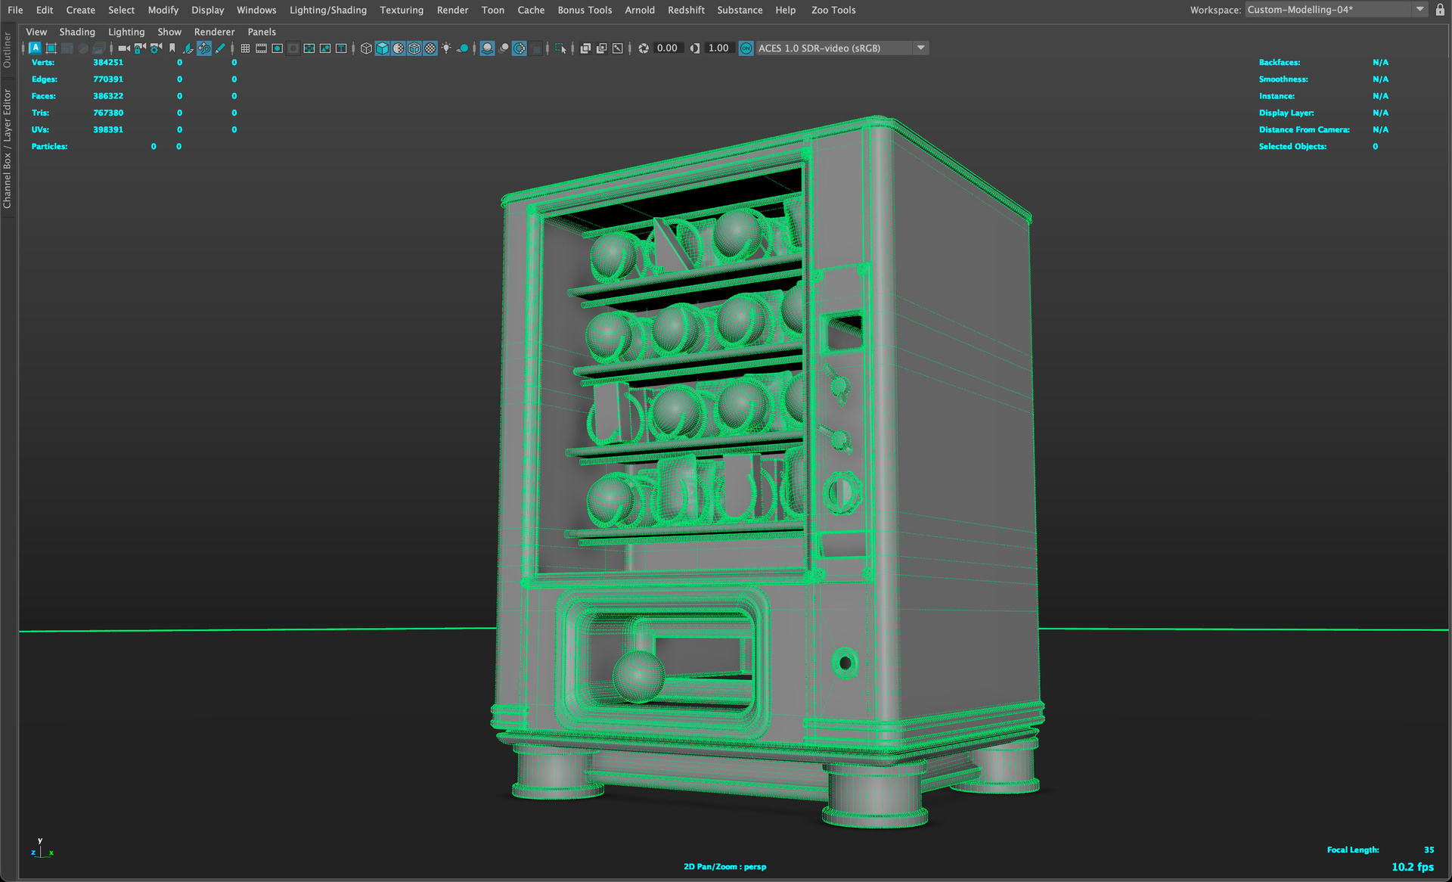Toggle Motion Blur in viewport

coord(504,48)
